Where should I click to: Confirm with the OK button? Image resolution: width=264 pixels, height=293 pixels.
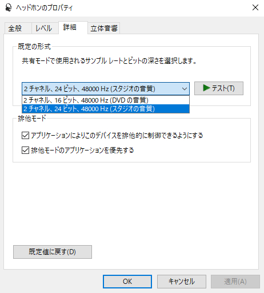pos(127,282)
